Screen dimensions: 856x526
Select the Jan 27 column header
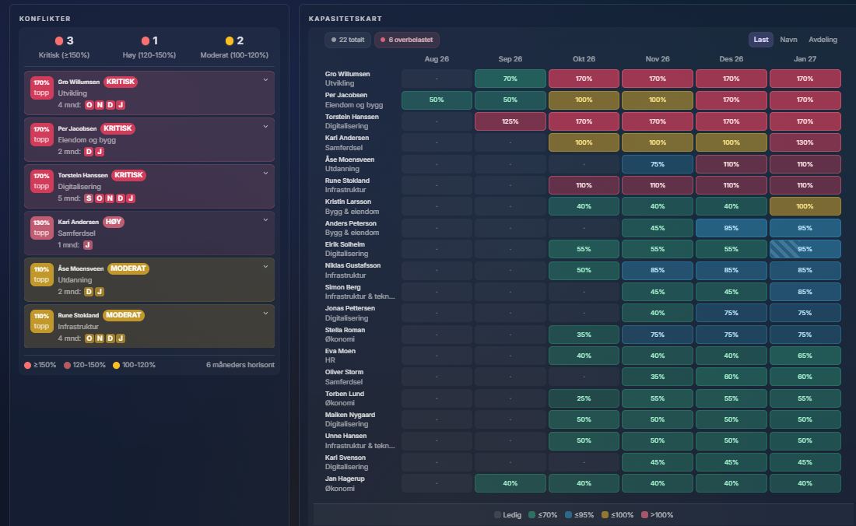(x=805, y=59)
